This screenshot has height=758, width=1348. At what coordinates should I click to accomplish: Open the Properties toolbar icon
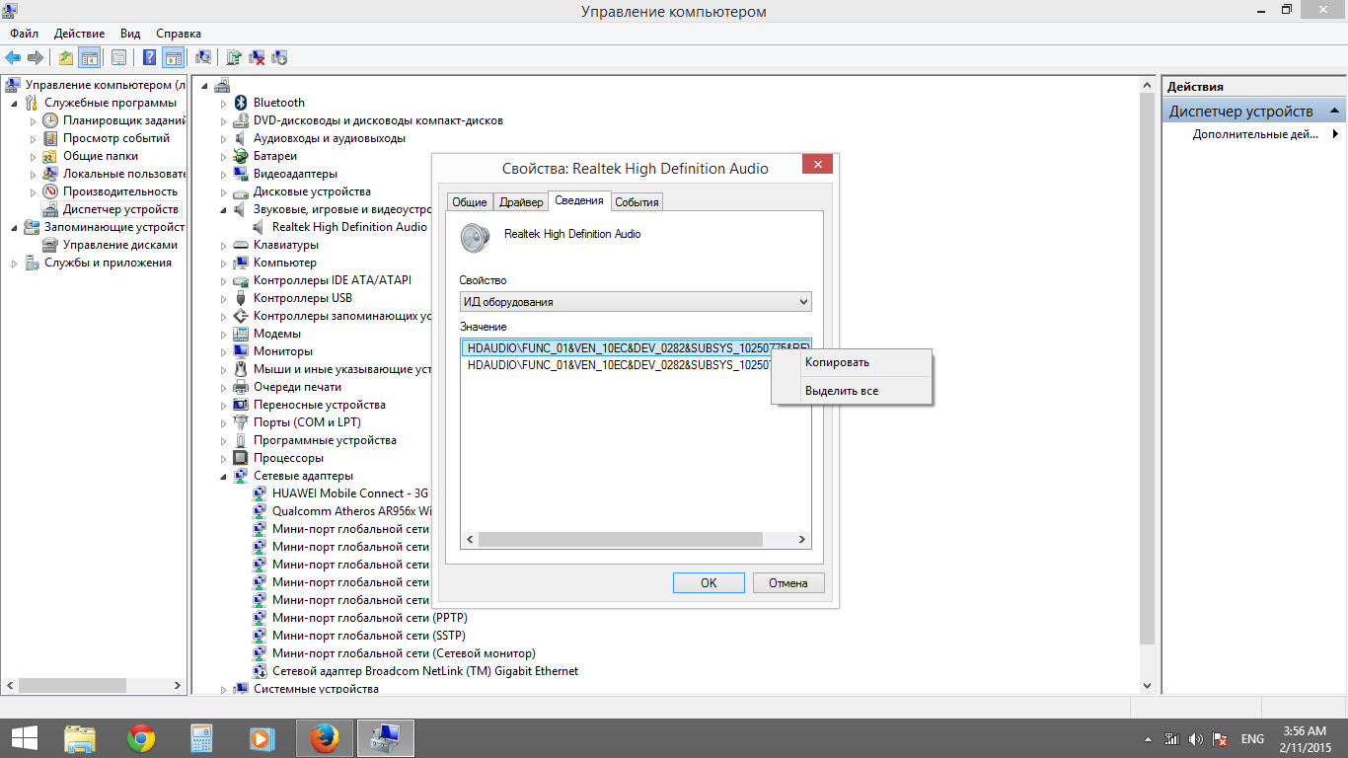click(x=118, y=57)
